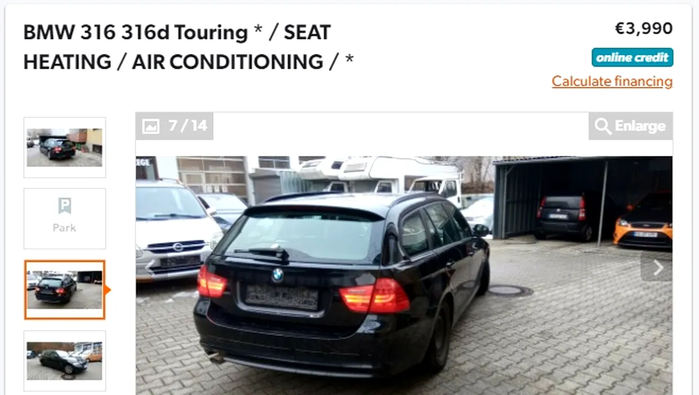Click the Enlarge text label
699x395 pixels.
[x=640, y=126]
